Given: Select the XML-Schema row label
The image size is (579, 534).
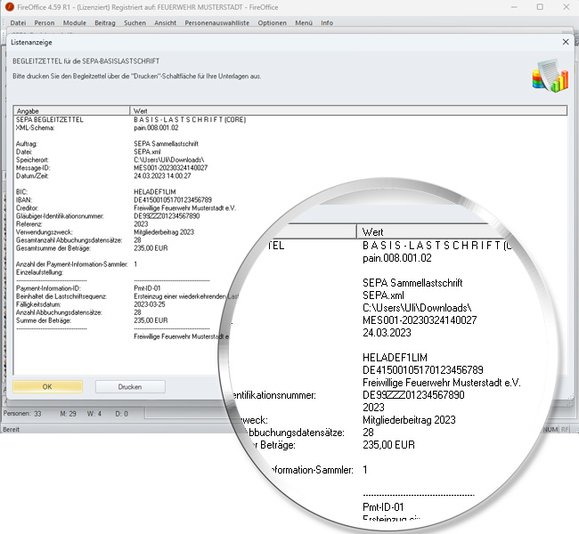Looking at the screenshot, I should coord(36,127).
